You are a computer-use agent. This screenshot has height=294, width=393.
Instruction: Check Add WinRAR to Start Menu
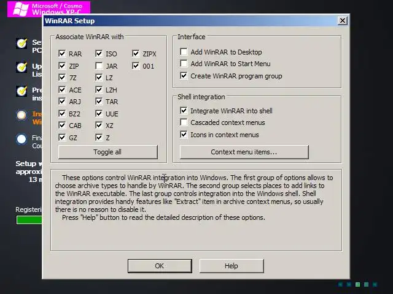coord(184,64)
